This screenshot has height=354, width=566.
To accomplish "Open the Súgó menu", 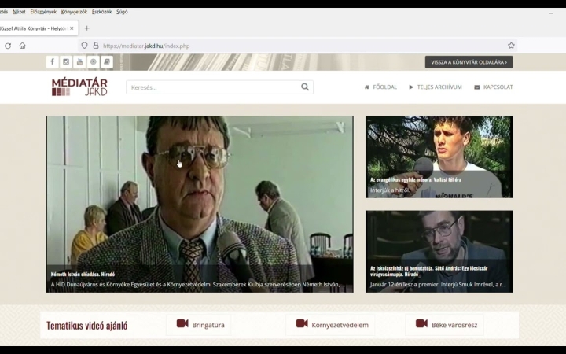I will (122, 12).
